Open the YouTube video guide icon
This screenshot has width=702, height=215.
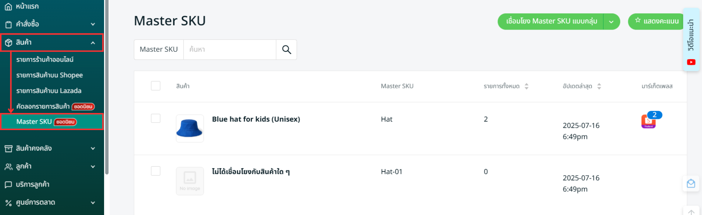click(691, 62)
